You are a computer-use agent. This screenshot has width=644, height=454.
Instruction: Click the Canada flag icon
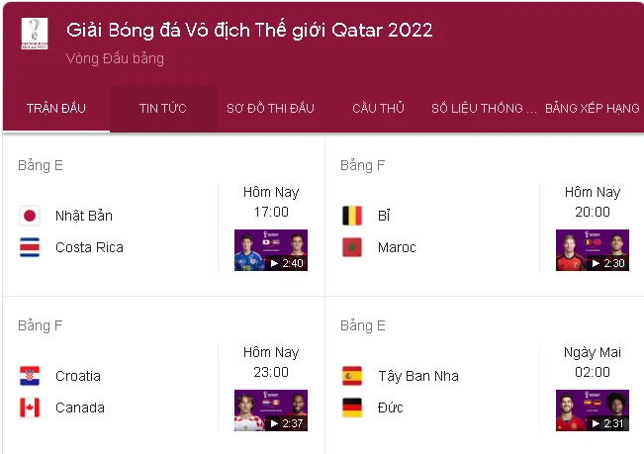click(30, 408)
